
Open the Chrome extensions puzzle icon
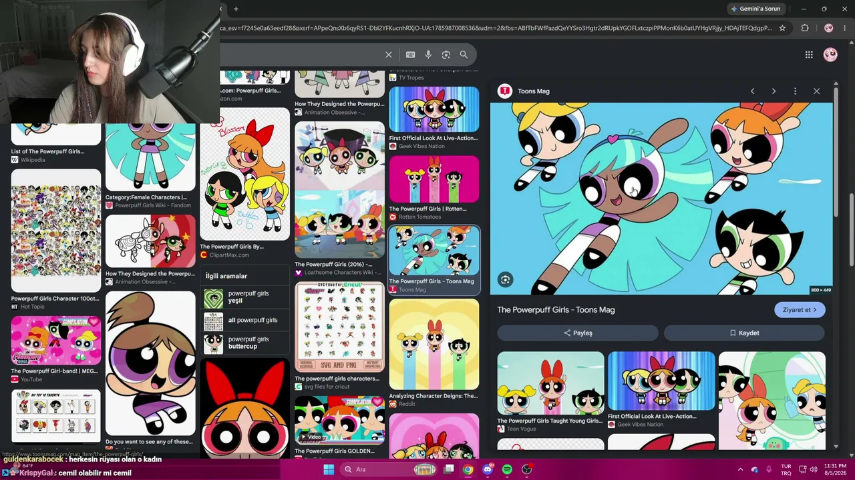(805, 28)
